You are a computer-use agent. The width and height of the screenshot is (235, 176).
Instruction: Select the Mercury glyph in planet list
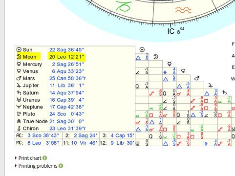click(x=19, y=64)
